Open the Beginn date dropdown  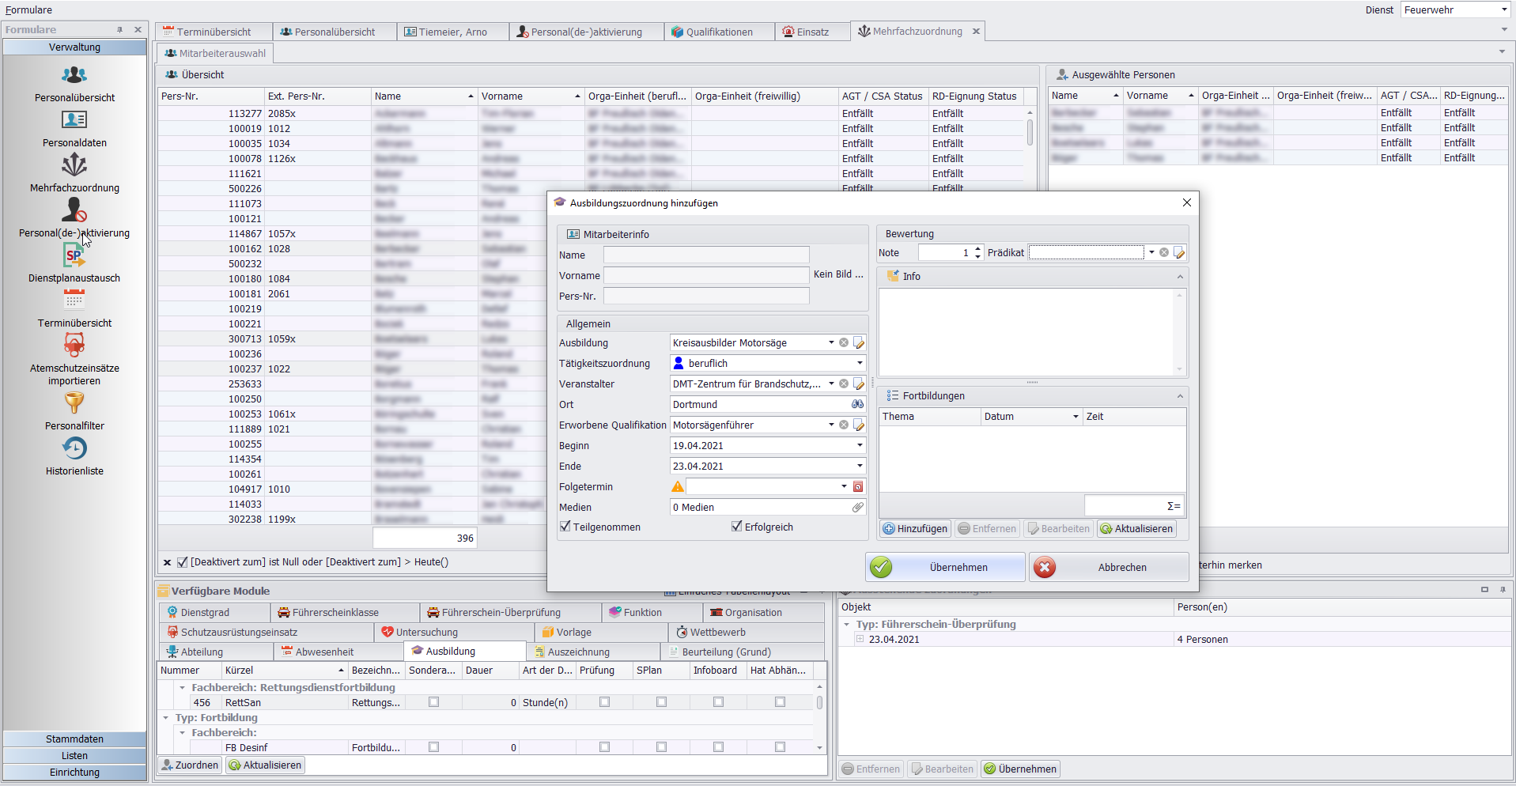point(859,445)
